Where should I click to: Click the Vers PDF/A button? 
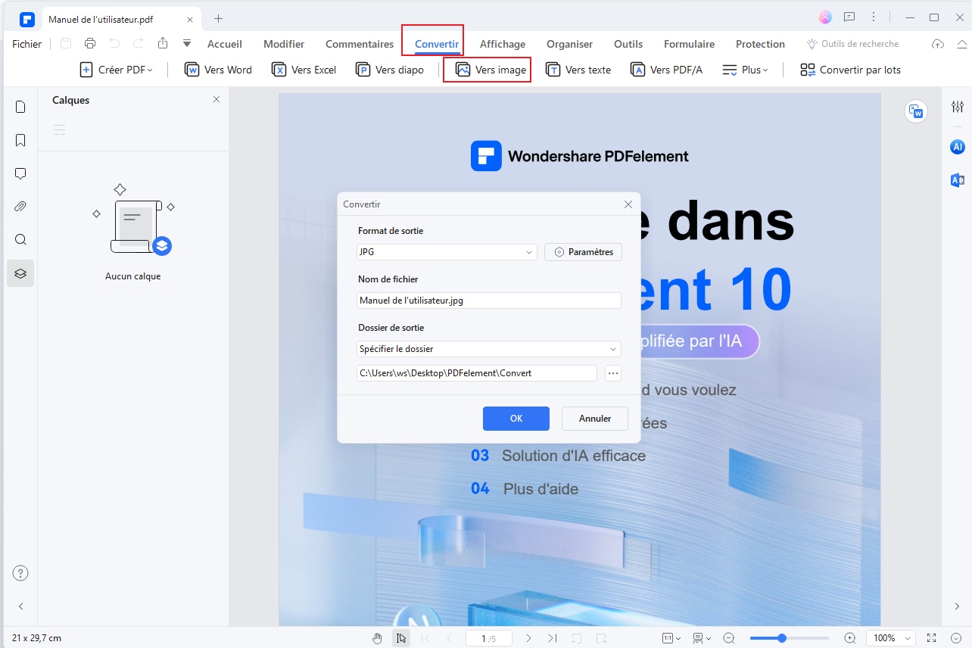click(667, 70)
